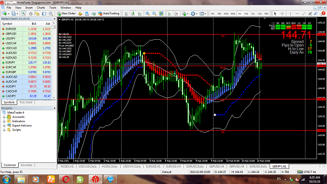
Task: Select the trendline drawing tool
Action: [304, 13]
